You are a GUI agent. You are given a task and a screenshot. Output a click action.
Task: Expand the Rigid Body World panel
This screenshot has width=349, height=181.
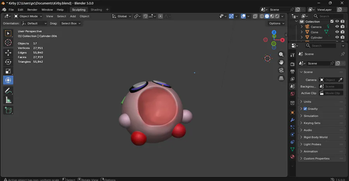click(321, 137)
